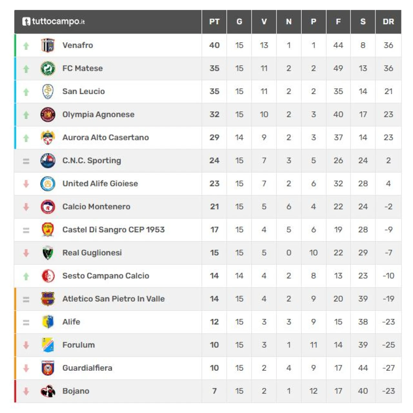The width and height of the screenshot is (413, 413).
Task: Click the San Leucio team badge
Action: point(48,91)
